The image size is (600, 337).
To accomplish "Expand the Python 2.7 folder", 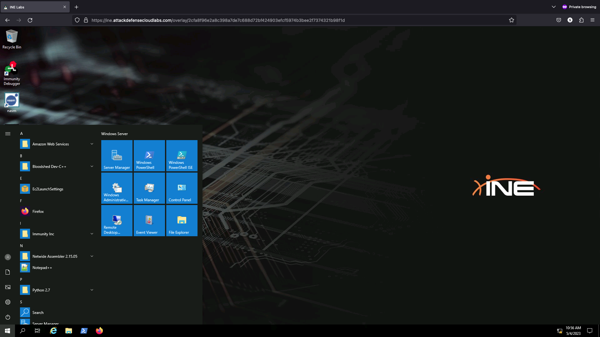I will point(57,290).
